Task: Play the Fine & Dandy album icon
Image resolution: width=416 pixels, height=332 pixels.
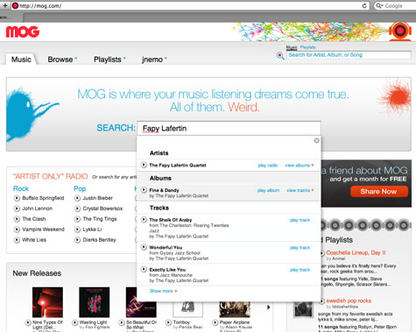Action: click(x=144, y=190)
